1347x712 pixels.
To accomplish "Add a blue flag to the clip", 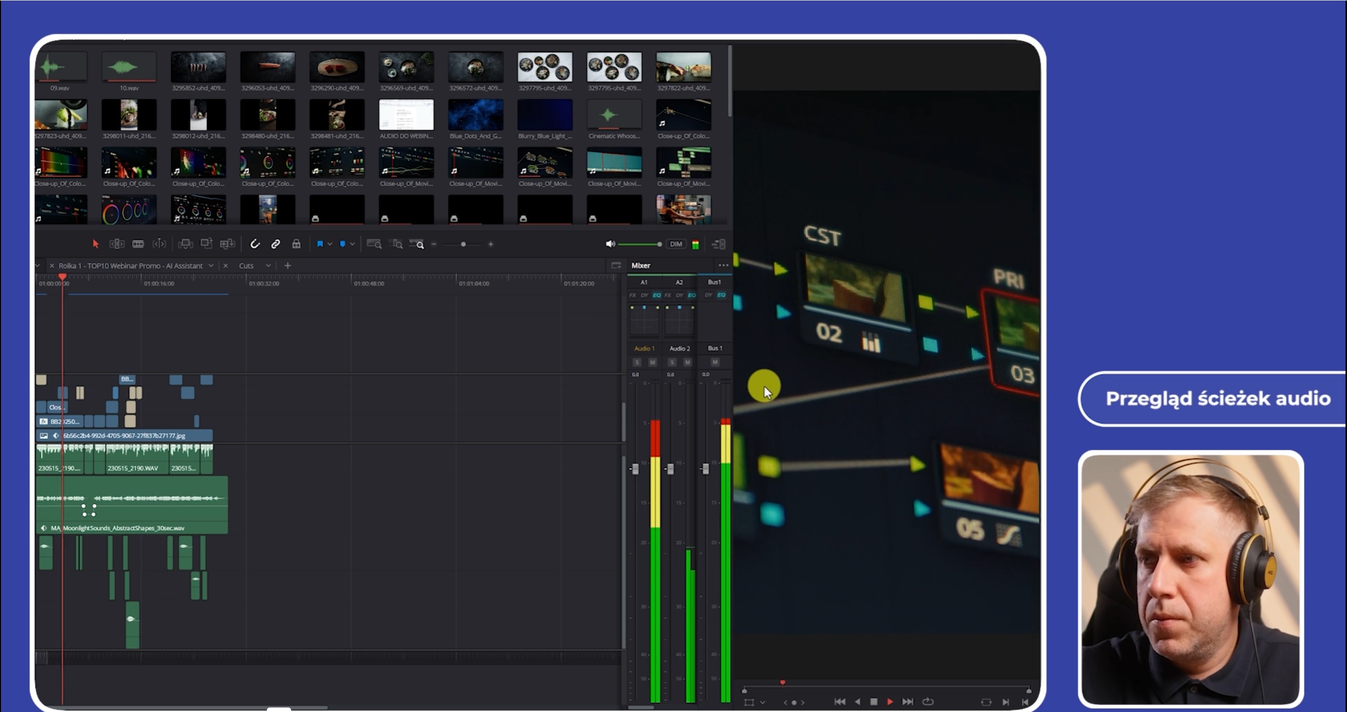I will tap(320, 244).
